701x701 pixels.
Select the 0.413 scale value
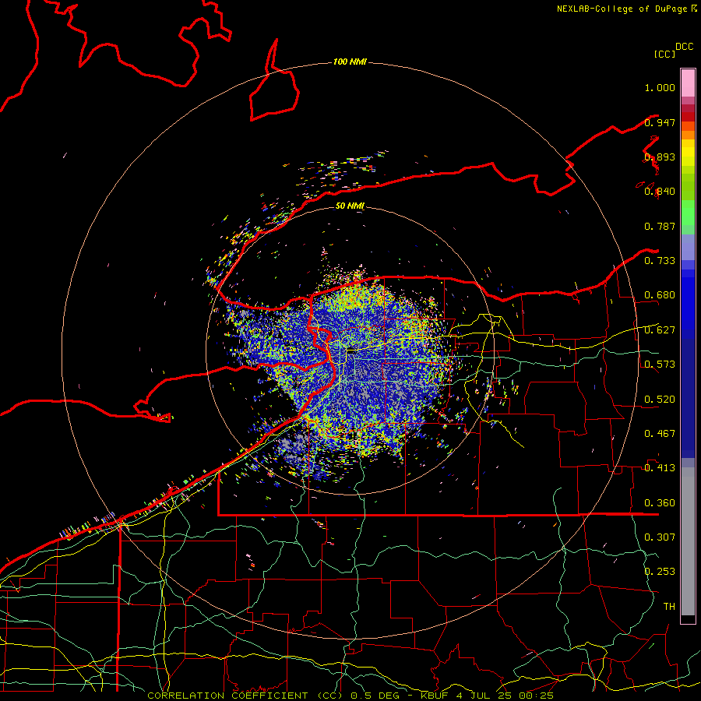coord(660,468)
